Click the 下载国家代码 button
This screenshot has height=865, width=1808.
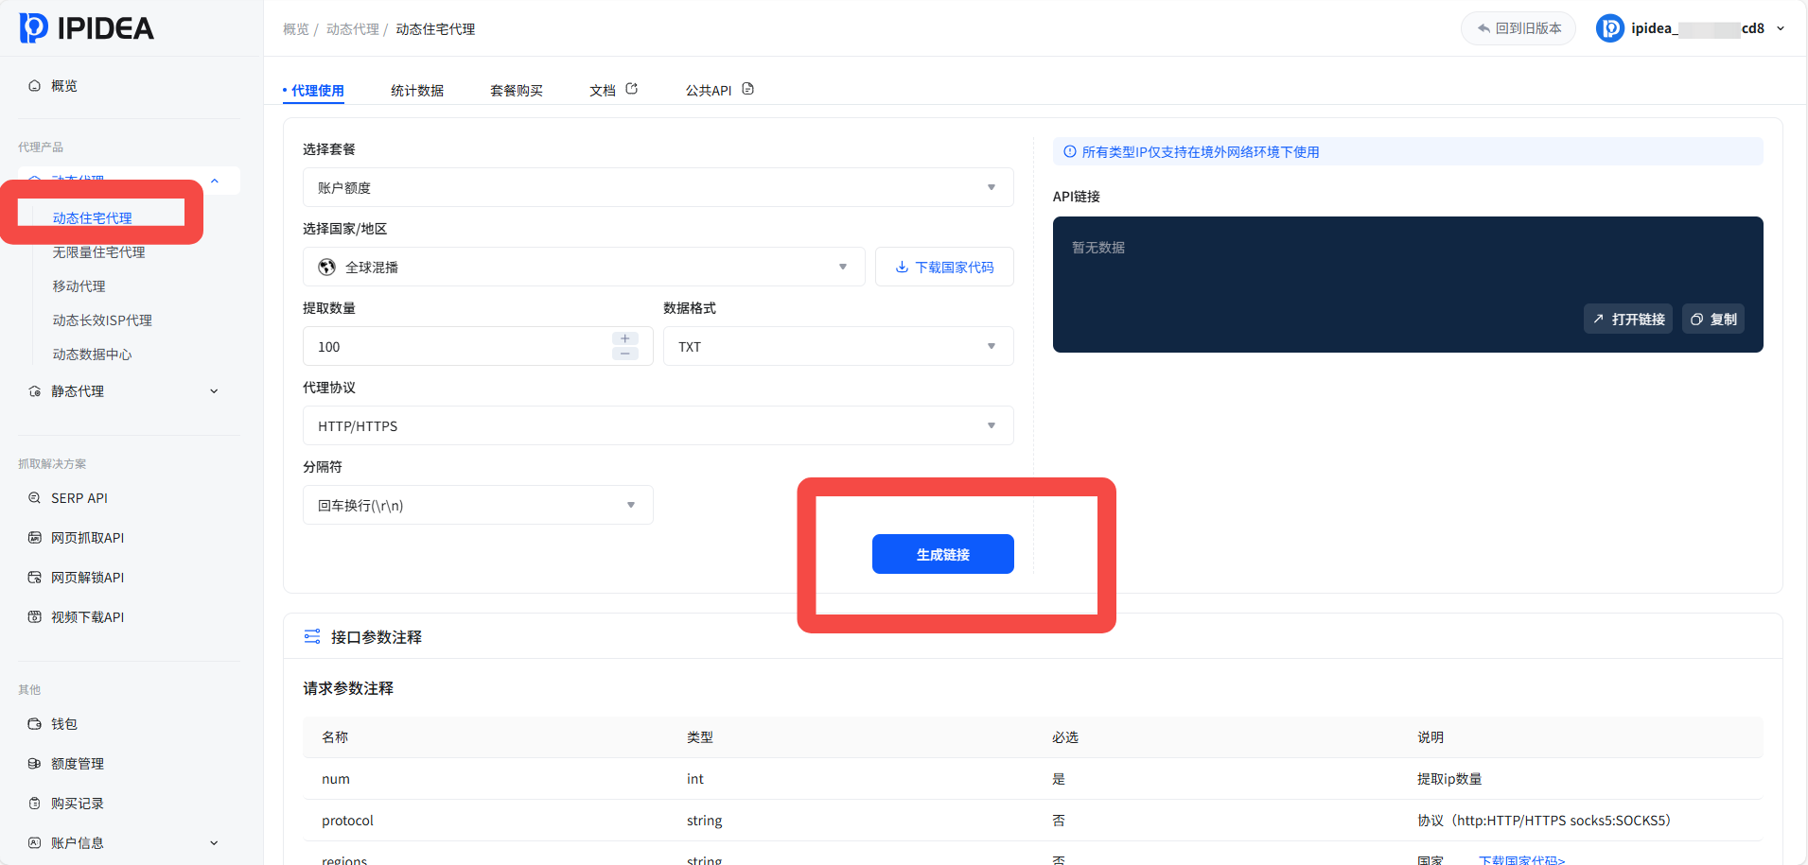click(x=944, y=267)
